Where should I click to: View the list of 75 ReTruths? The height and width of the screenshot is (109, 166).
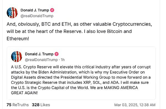18,105
